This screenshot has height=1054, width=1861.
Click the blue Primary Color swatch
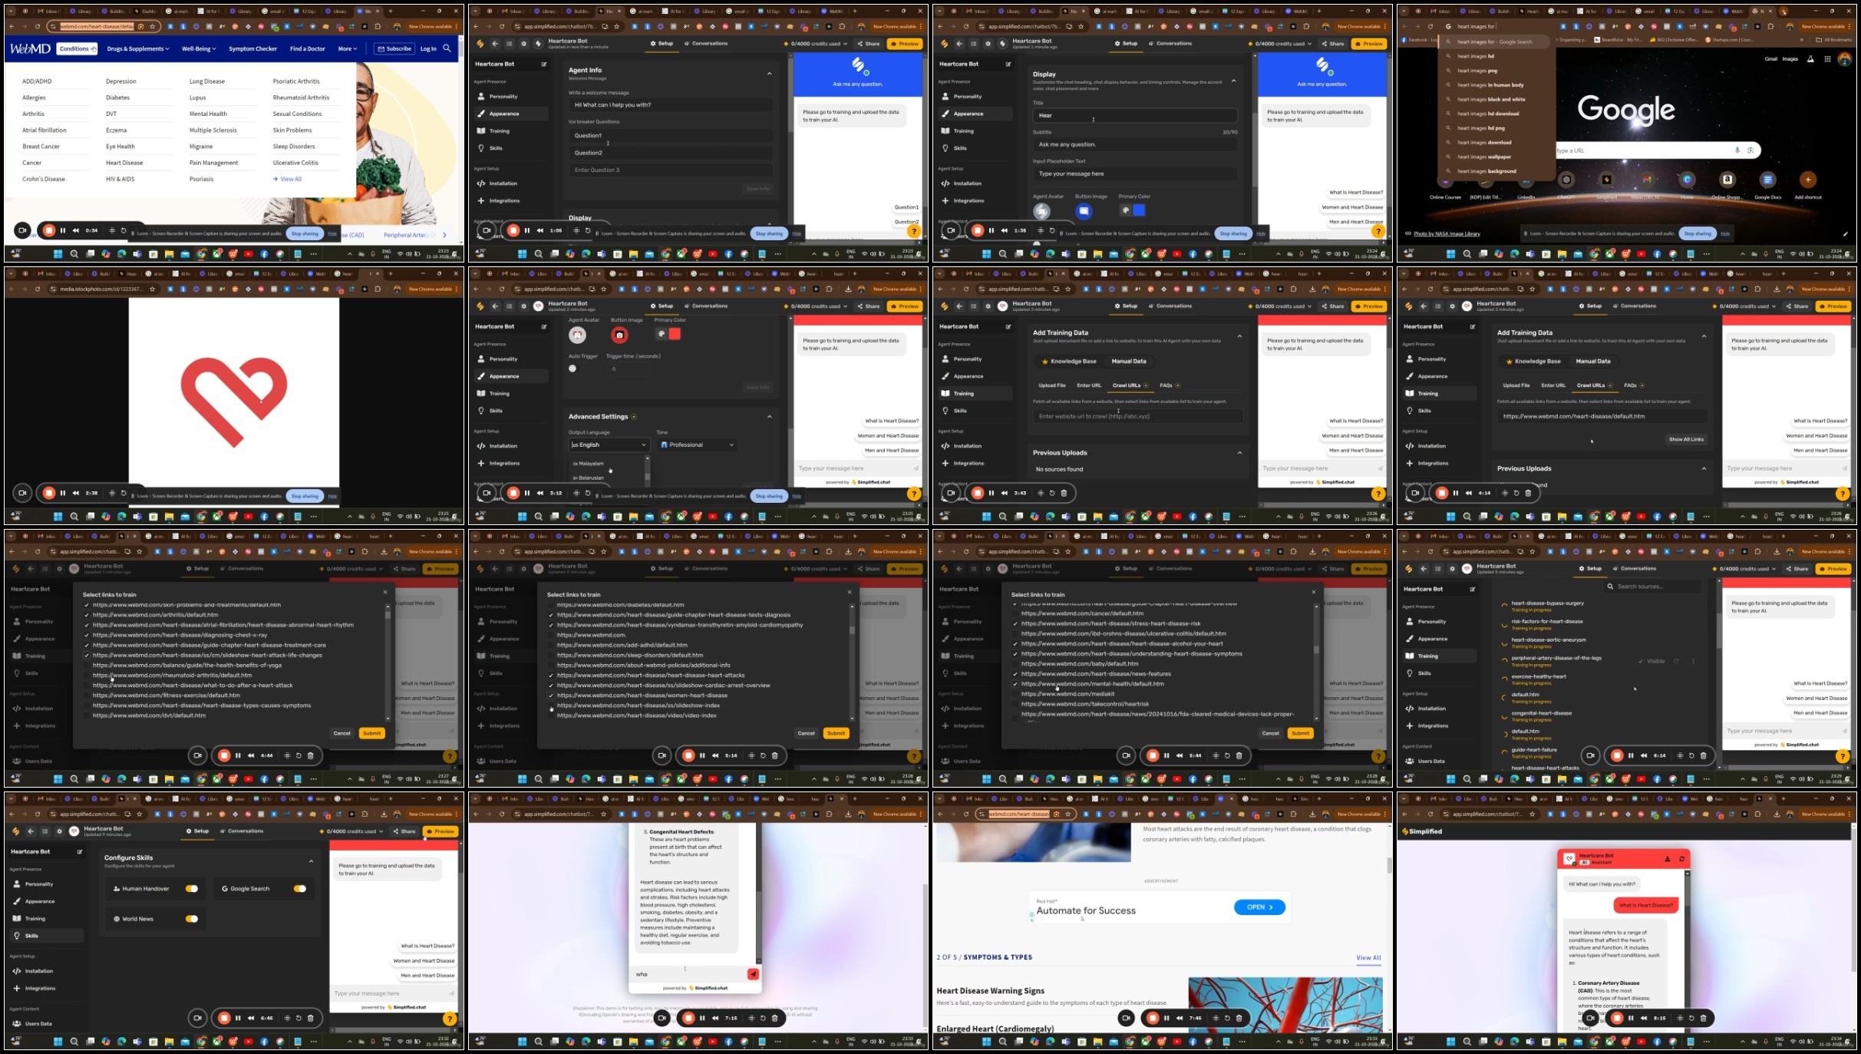coord(1139,210)
